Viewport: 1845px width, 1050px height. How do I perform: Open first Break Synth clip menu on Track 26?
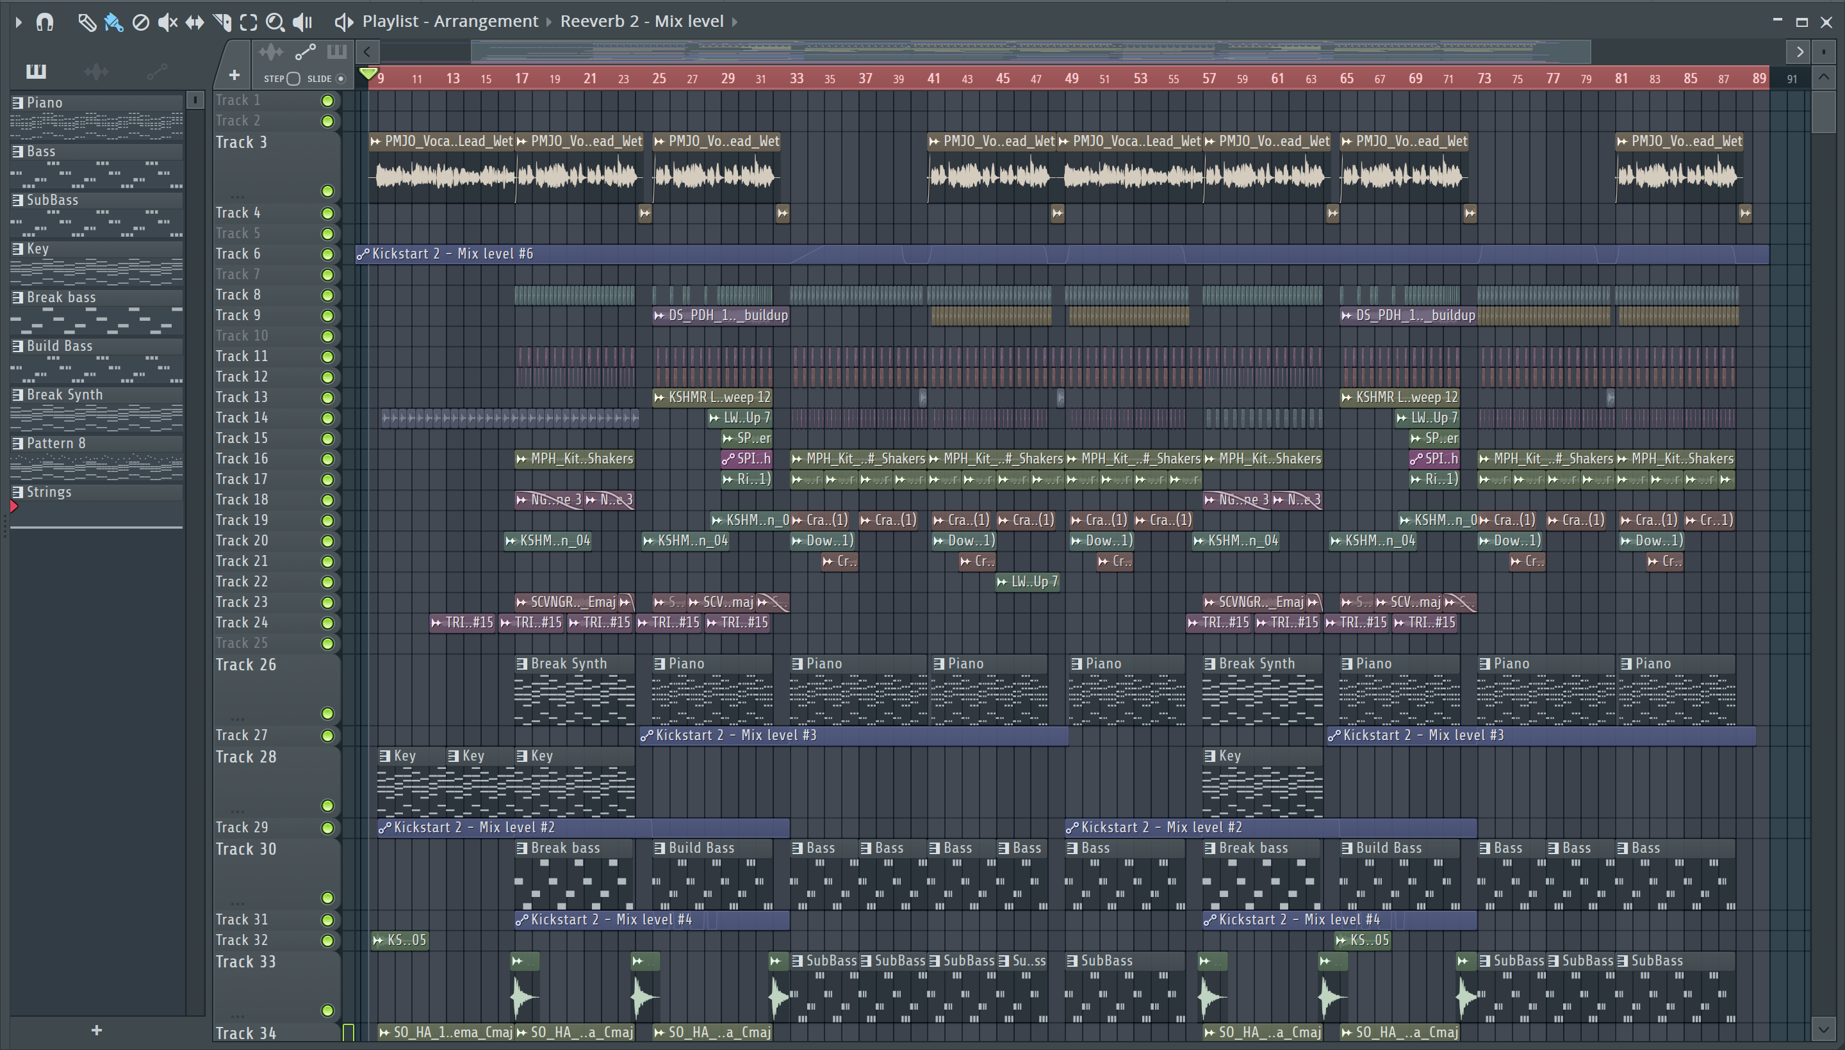click(521, 664)
